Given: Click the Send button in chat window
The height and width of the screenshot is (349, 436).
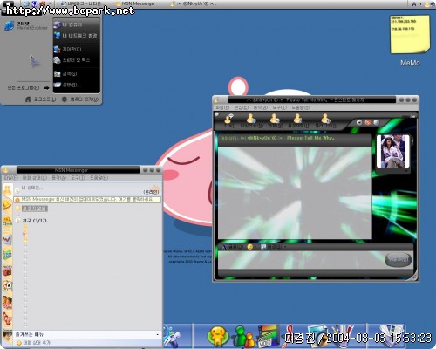Looking at the screenshot, I should pyautogui.click(x=399, y=260).
